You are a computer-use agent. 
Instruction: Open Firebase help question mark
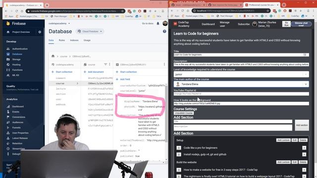point(164,31)
